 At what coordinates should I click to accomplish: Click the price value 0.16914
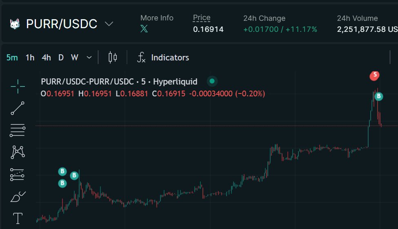[208, 29]
